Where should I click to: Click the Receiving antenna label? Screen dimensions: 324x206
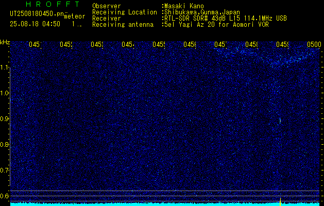click(x=123, y=25)
